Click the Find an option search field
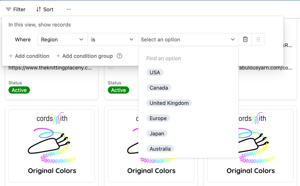This screenshot has height=186, width=300. click(x=188, y=59)
